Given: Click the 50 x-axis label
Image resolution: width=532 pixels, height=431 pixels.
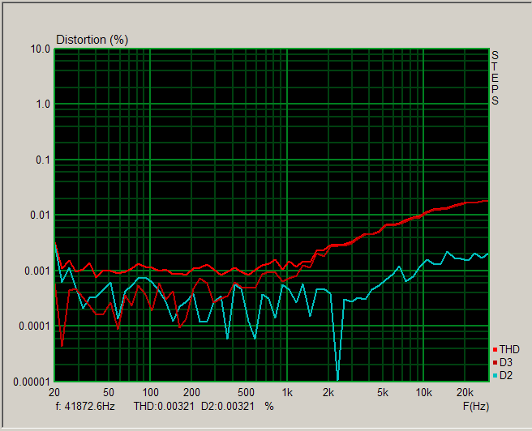Looking at the screenshot, I should 109,392.
